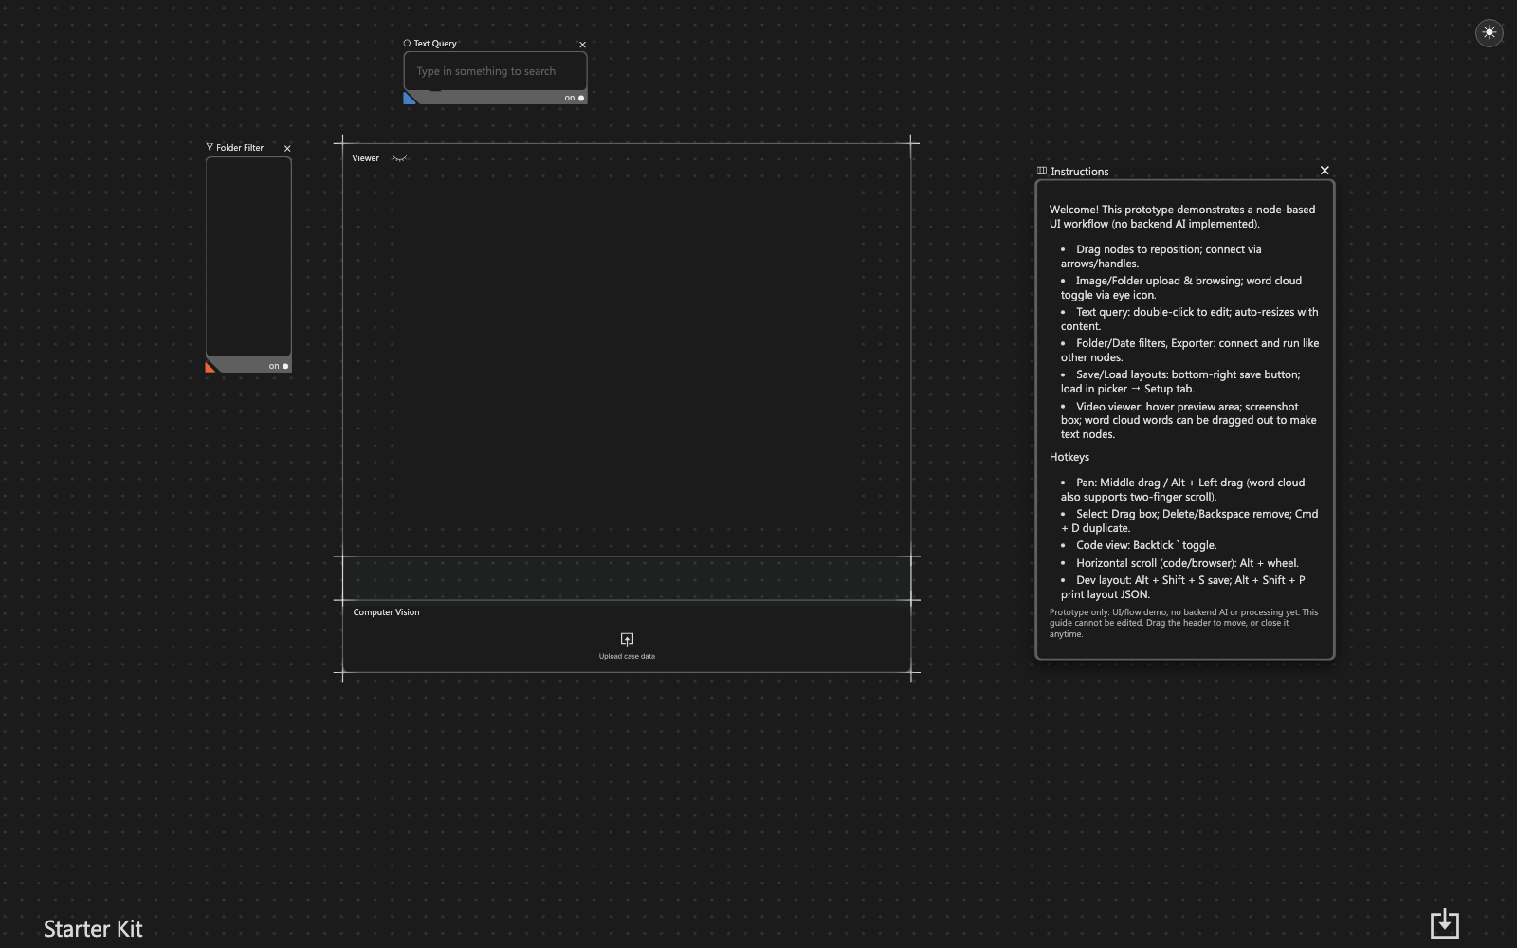This screenshot has width=1517, height=948.
Task: Click inside the empty Folder Filter list area
Action: [248, 256]
